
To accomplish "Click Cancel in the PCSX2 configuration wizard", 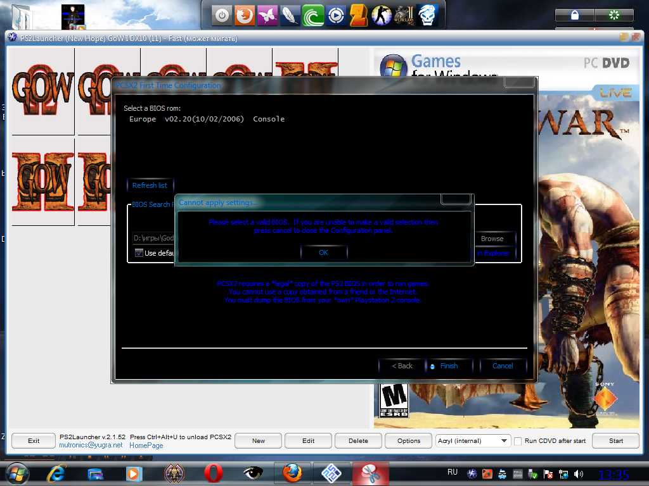I will pyautogui.click(x=503, y=366).
